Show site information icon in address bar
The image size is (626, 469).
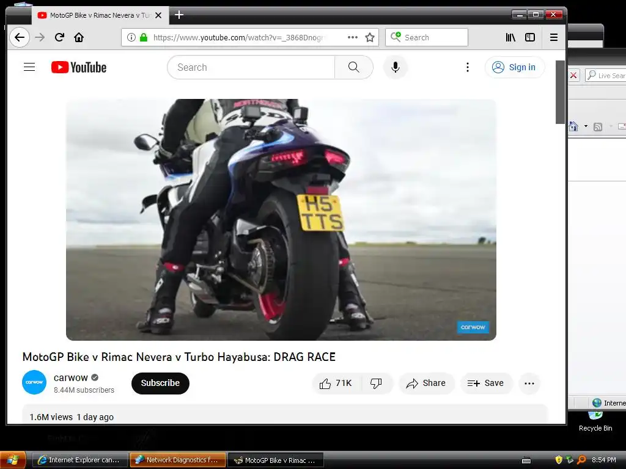point(131,37)
